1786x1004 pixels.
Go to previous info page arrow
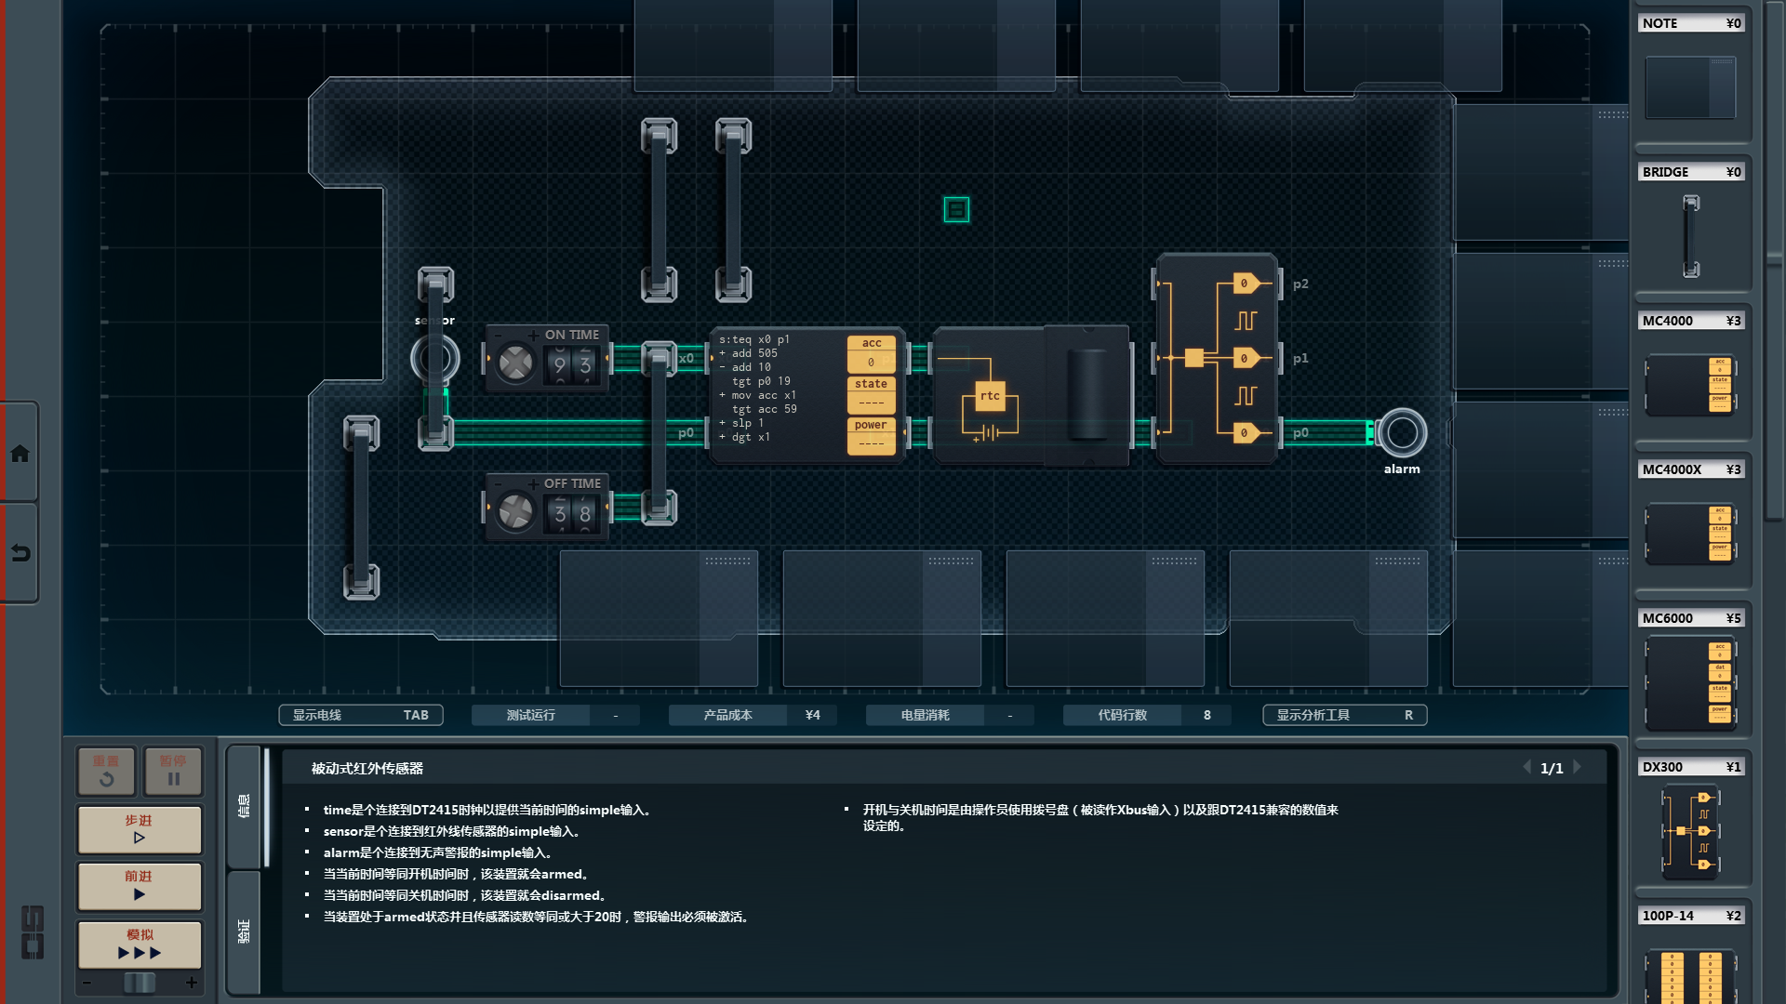(1526, 767)
